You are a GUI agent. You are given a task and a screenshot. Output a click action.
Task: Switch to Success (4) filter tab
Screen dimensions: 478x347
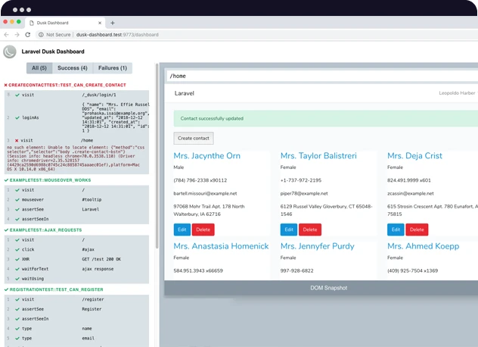click(x=73, y=68)
